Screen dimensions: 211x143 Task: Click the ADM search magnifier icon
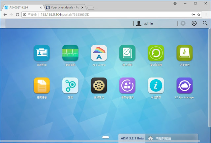click(x=205, y=23)
